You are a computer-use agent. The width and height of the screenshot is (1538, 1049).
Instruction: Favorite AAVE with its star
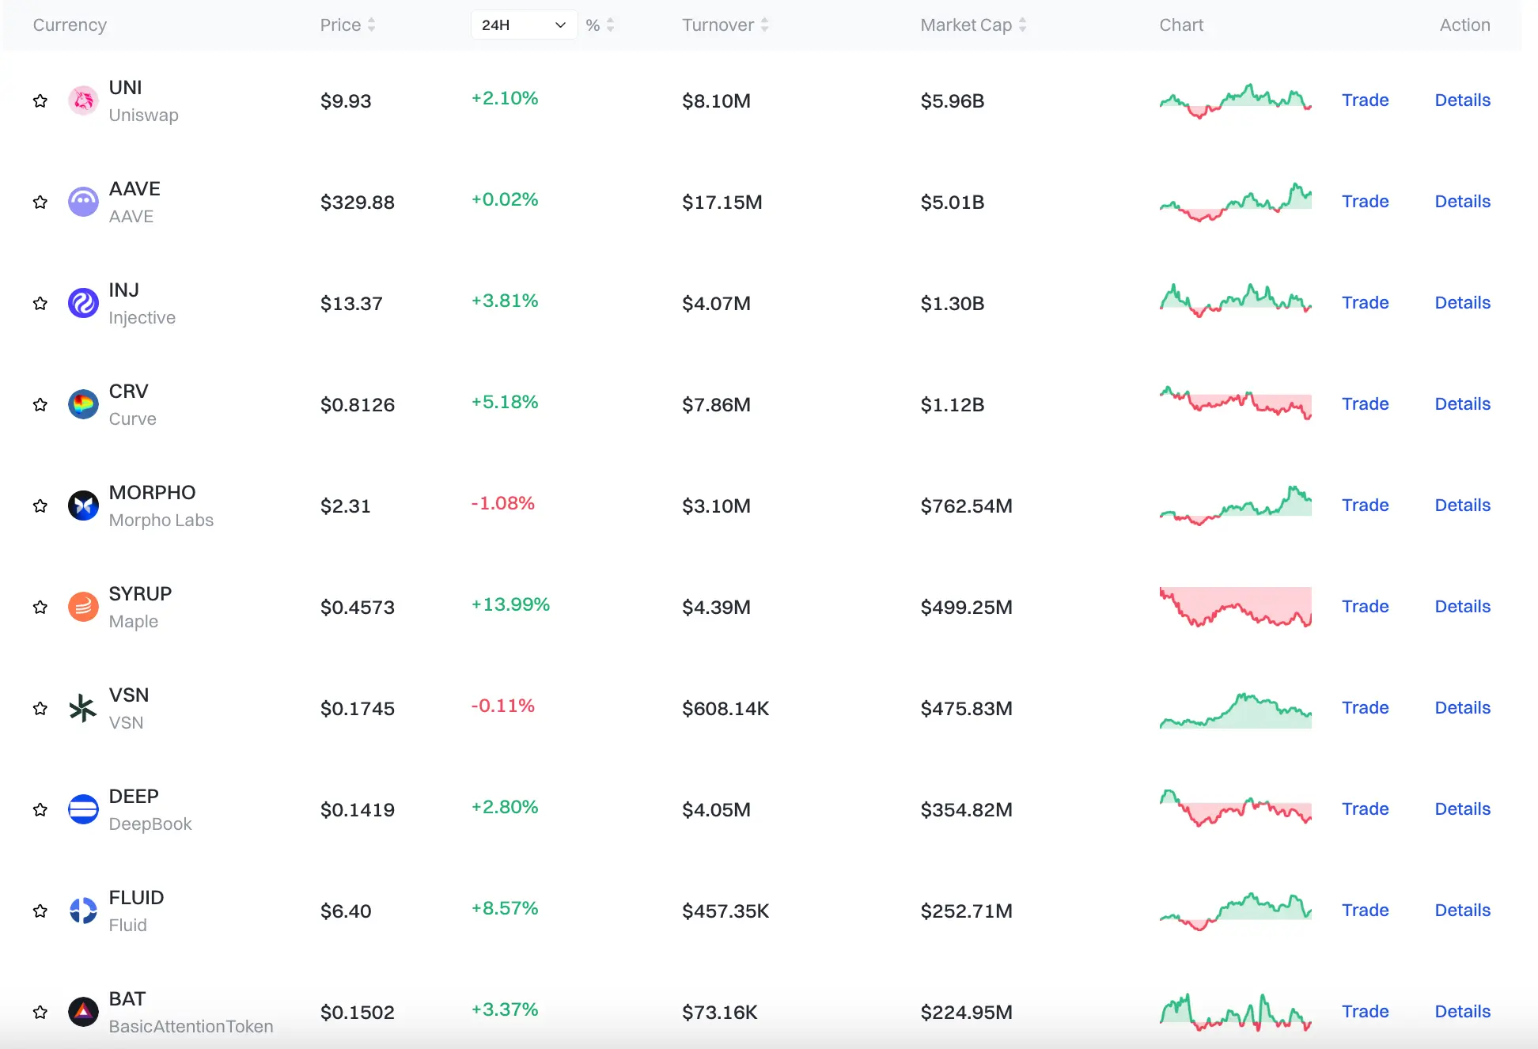coord(40,202)
